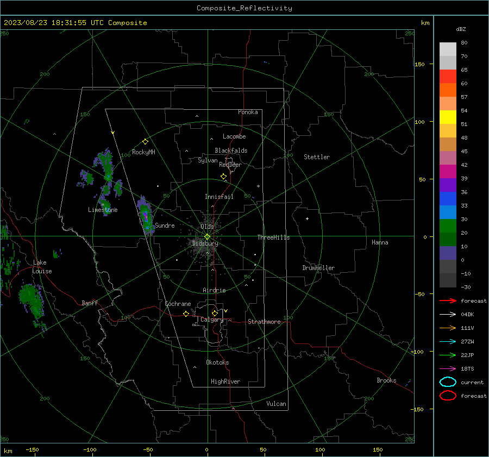Click the red 65 dBZ color swatch

tap(448, 77)
